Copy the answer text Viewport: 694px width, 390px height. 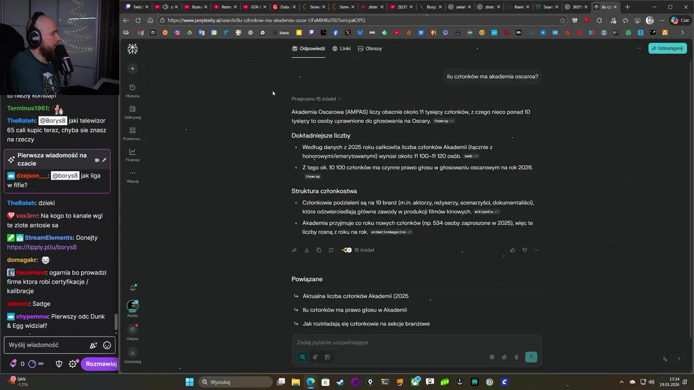pos(319,250)
